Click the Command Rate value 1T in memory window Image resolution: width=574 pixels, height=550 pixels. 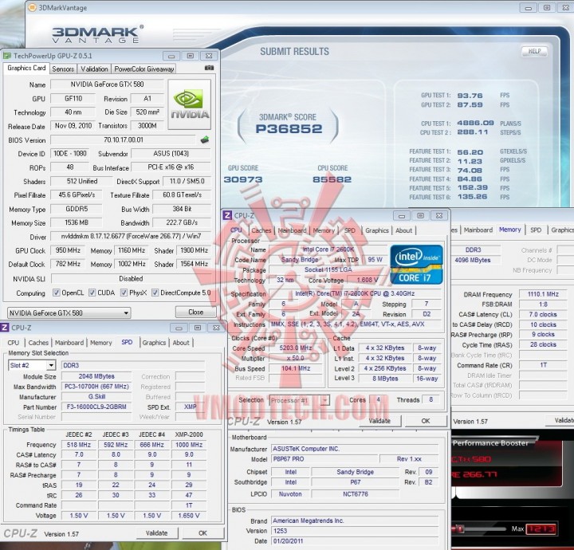click(543, 365)
